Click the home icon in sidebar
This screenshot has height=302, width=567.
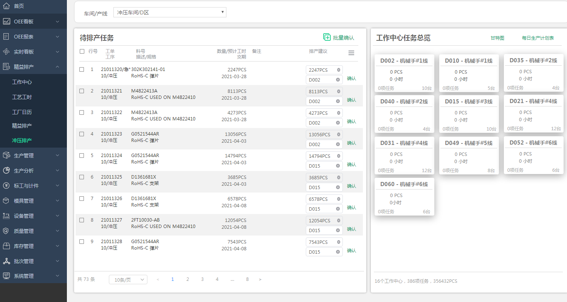pos(6,6)
